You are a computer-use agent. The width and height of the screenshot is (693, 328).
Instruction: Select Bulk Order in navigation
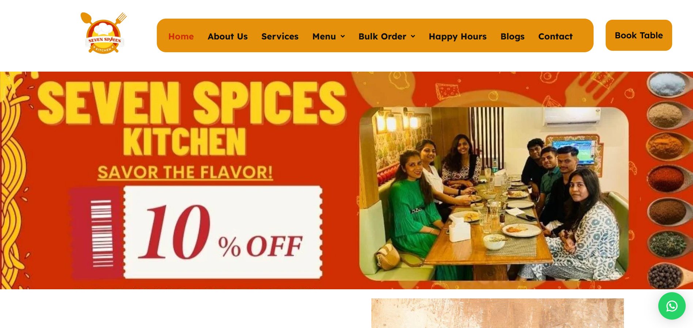(x=382, y=37)
